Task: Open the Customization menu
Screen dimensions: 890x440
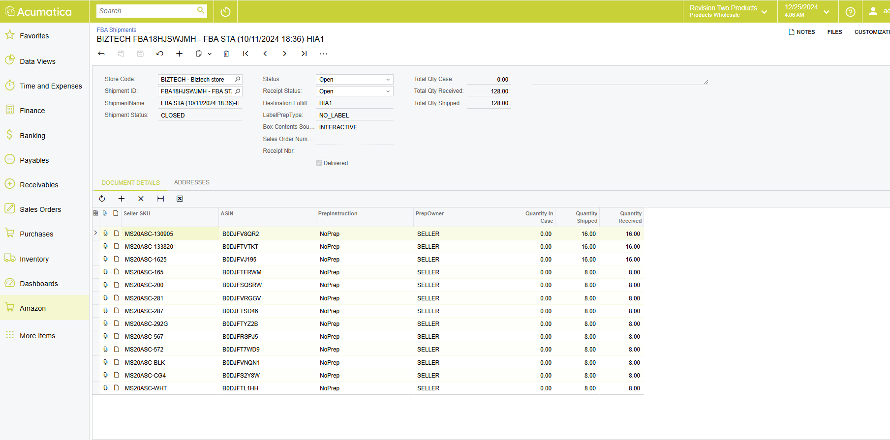Action: [872, 32]
